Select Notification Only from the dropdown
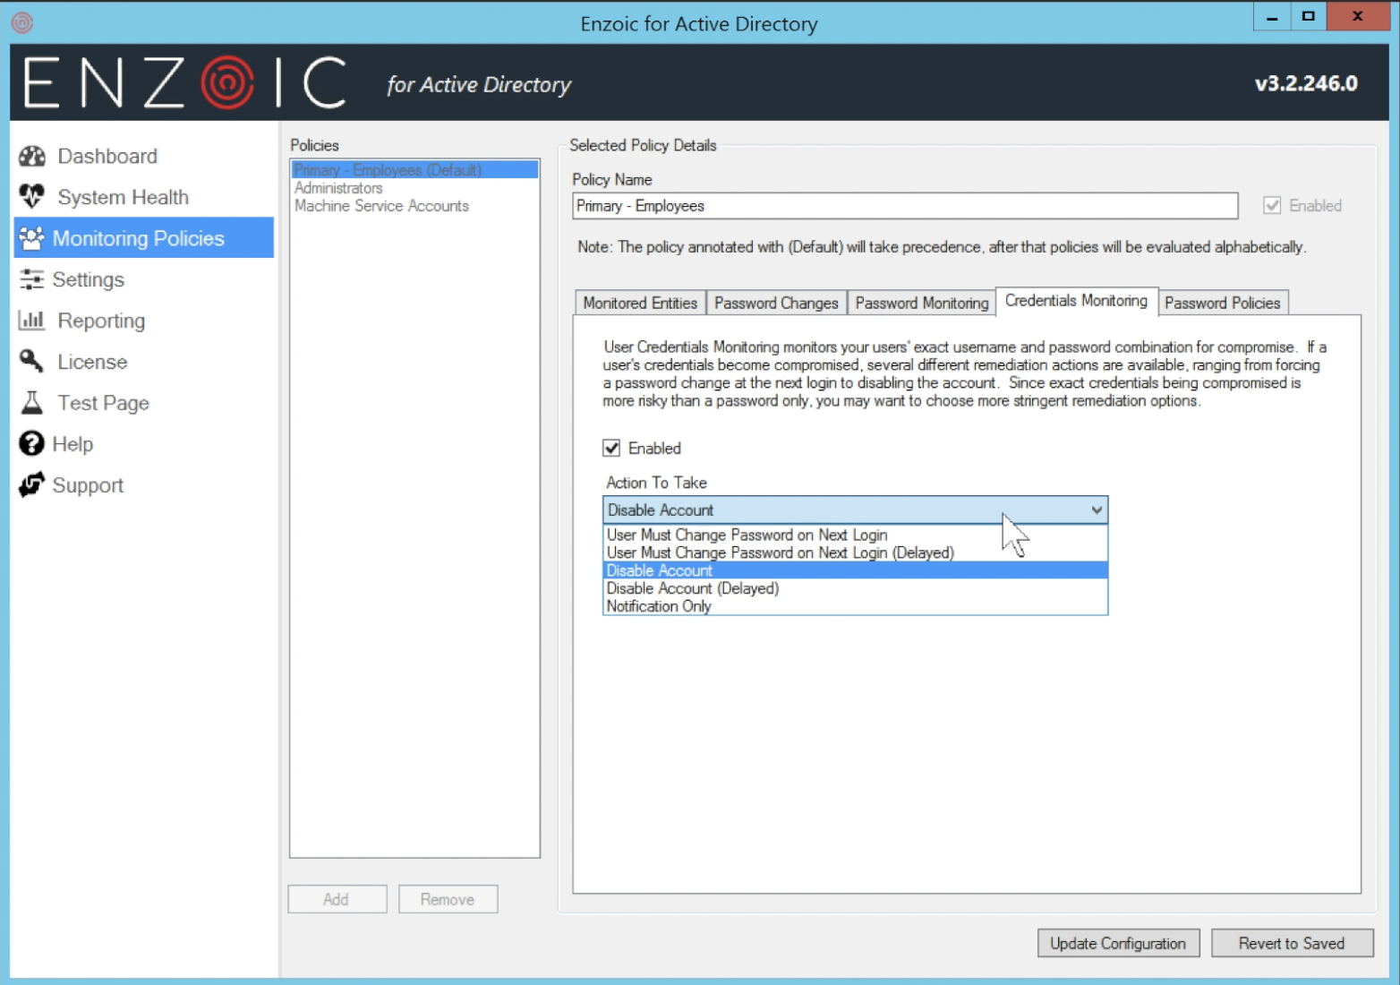Image resolution: width=1400 pixels, height=985 pixels. pyautogui.click(x=658, y=605)
